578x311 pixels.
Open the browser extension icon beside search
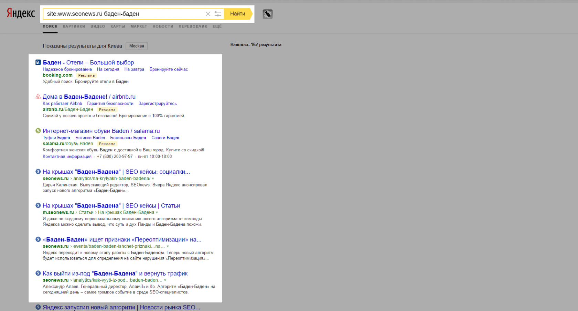click(268, 14)
